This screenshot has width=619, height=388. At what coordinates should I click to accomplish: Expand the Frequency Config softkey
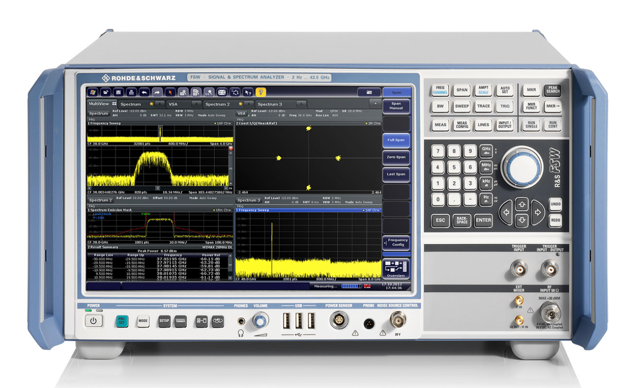tap(396, 242)
